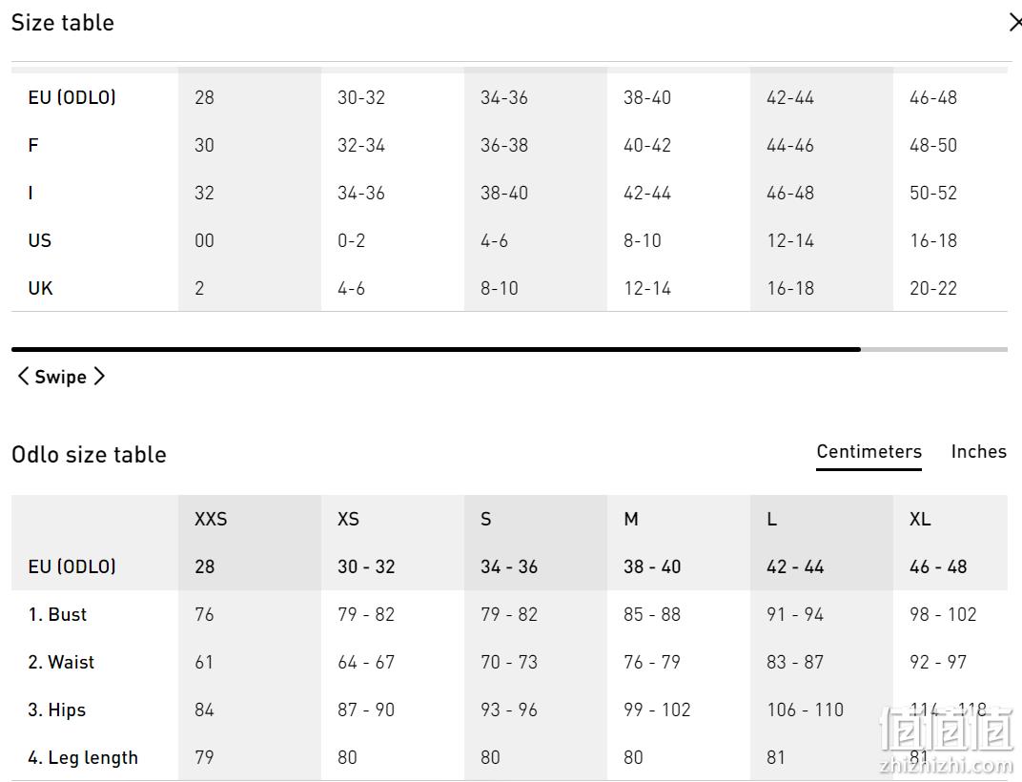Select the L size column header
Image resolution: width=1022 pixels, height=782 pixels.
coord(771,519)
